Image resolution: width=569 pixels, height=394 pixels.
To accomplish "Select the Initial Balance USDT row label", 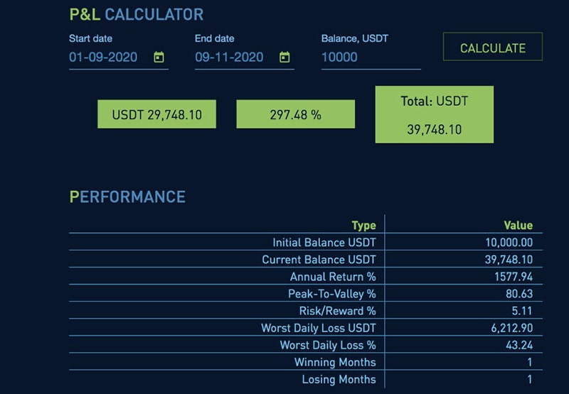I will click(324, 243).
